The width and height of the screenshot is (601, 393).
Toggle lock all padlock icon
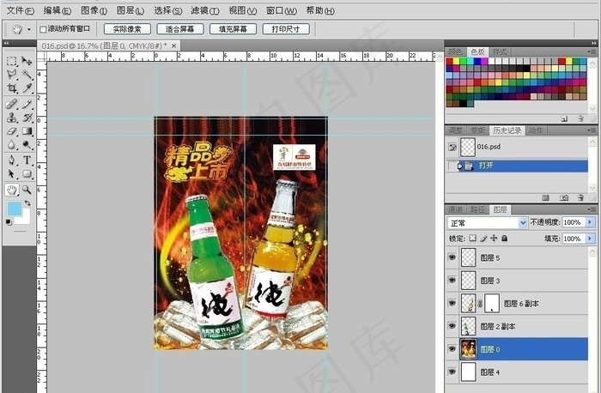[x=505, y=239]
